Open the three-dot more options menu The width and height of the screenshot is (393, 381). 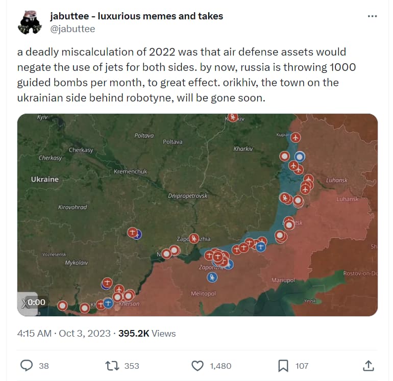[372, 16]
